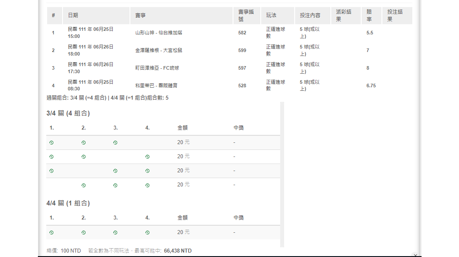Click match 2 pending clock in 1-2-4 combination row
The height and width of the screenshot is (257, 459).
(x=83, y=157)
